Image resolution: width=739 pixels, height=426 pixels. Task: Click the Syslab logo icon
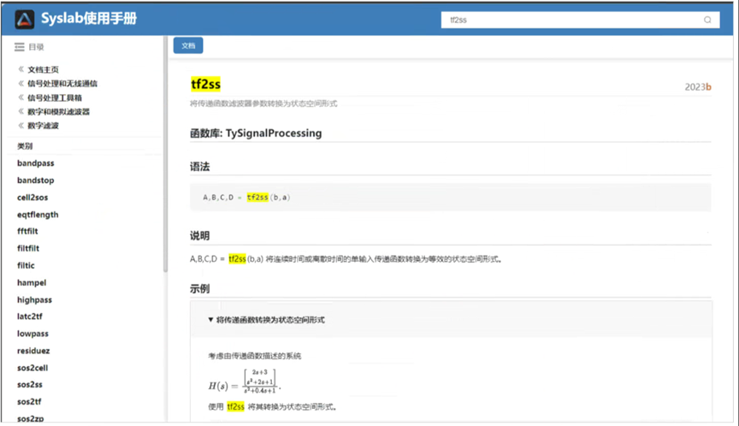25,20
